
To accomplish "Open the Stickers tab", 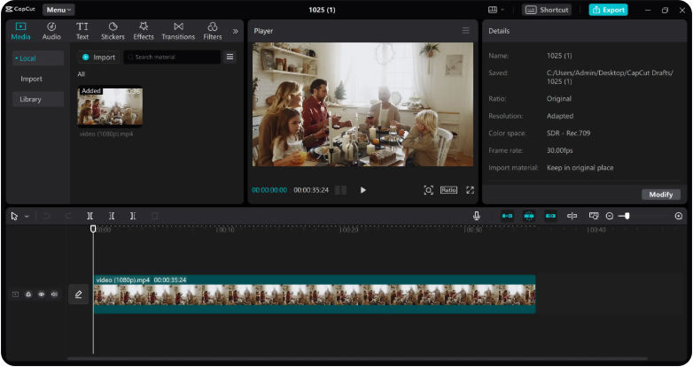I will 113,31.
